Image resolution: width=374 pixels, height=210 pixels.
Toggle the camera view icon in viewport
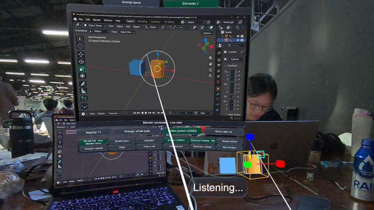coord(210,70)
